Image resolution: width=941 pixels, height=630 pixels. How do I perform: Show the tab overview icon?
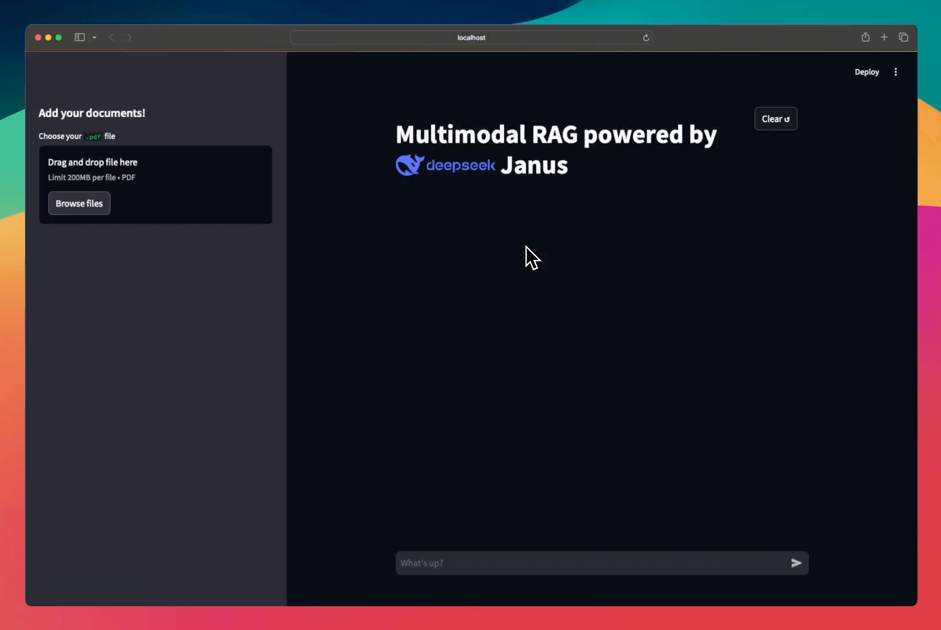click(904, 37)
